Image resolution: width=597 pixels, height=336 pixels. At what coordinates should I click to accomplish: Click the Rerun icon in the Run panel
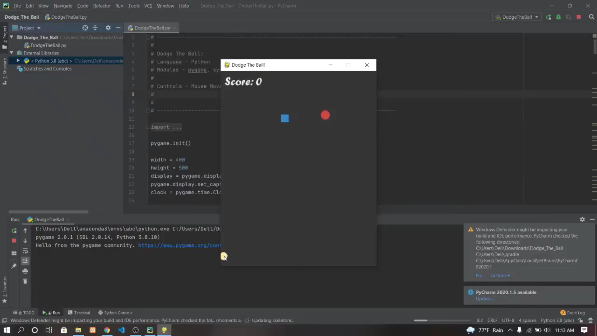[14, 231]
